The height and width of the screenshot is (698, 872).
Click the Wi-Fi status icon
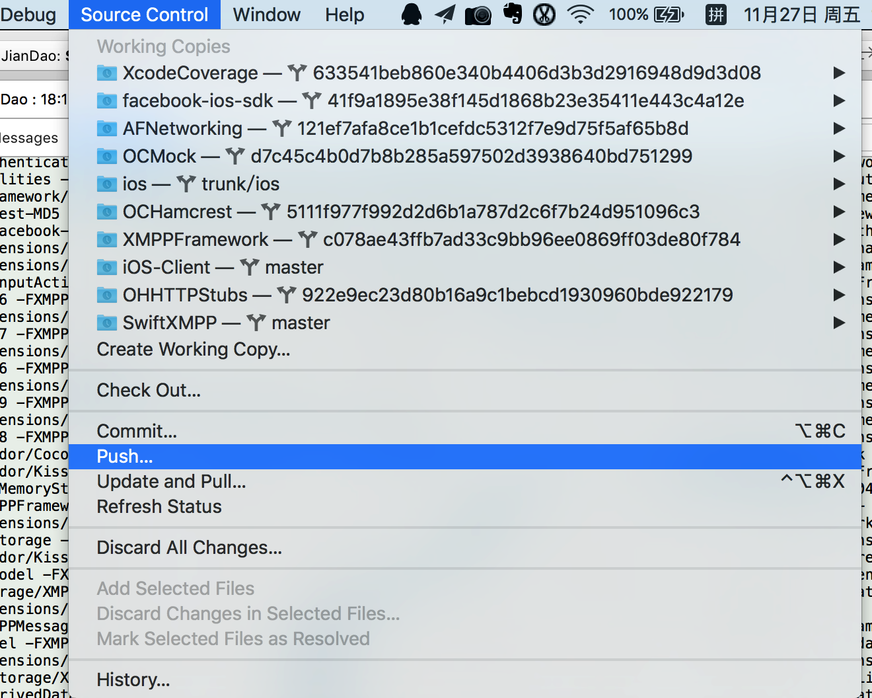click(580, 15)
